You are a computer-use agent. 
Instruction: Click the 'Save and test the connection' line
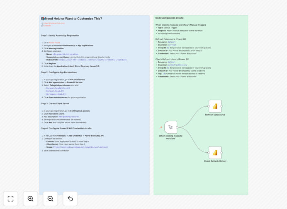56,151
